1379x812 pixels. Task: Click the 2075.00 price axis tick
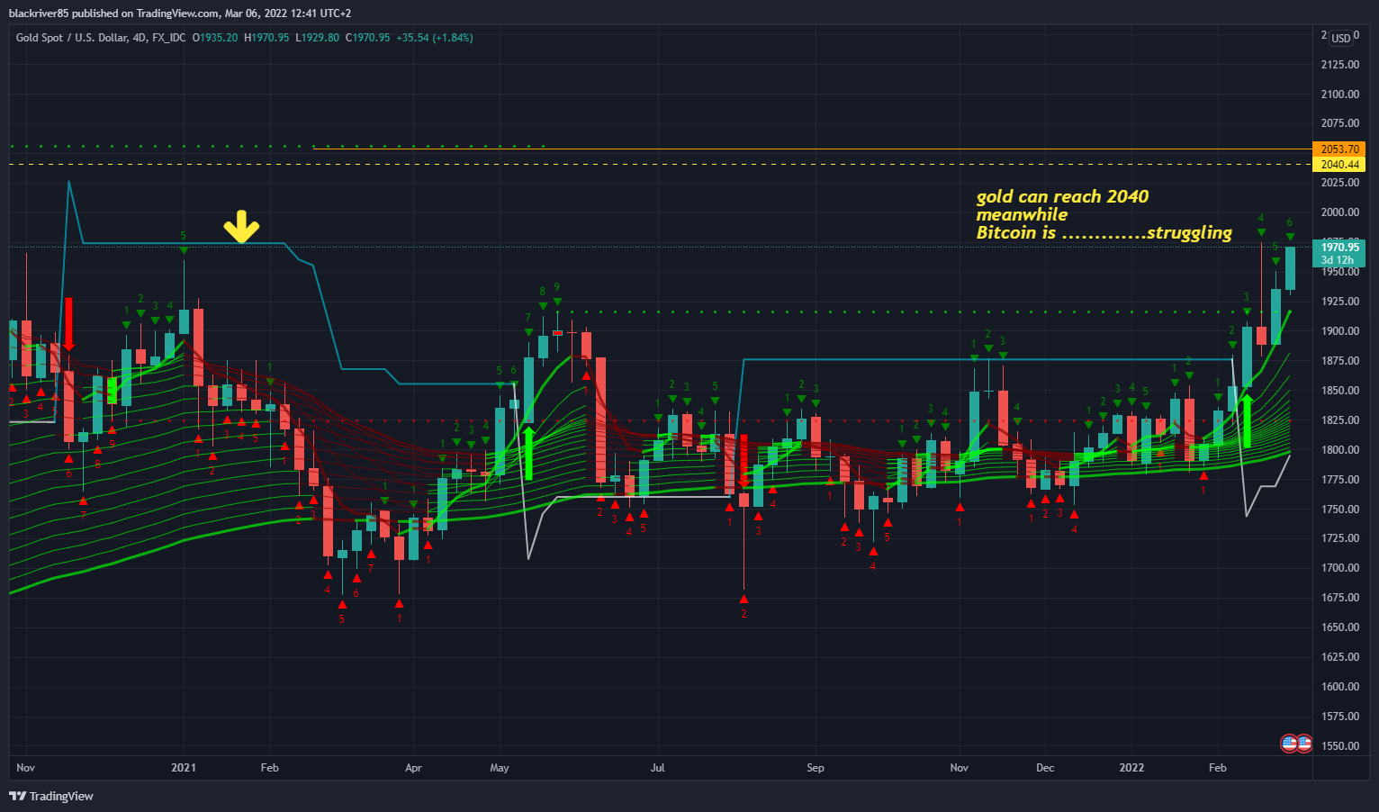coord(1340,123)
